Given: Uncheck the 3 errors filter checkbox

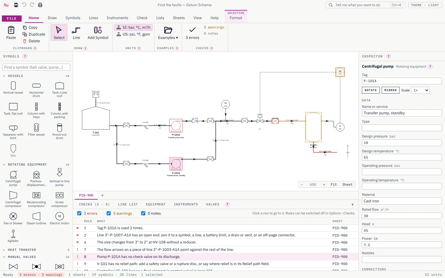Looking at the screenshot, I should tap(79, 213).
